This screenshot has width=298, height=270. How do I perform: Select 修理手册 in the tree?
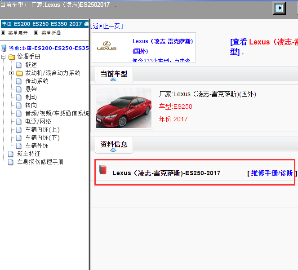point(29,57)
